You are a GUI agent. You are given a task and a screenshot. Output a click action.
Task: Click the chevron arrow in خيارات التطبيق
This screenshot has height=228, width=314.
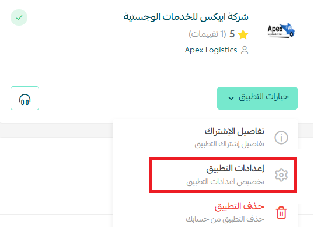[231, 98]
